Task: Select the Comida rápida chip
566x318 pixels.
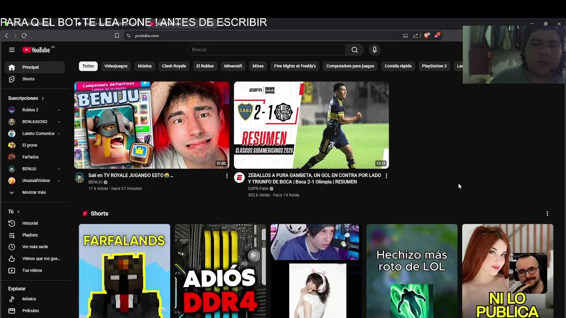Action: point(398,66)
